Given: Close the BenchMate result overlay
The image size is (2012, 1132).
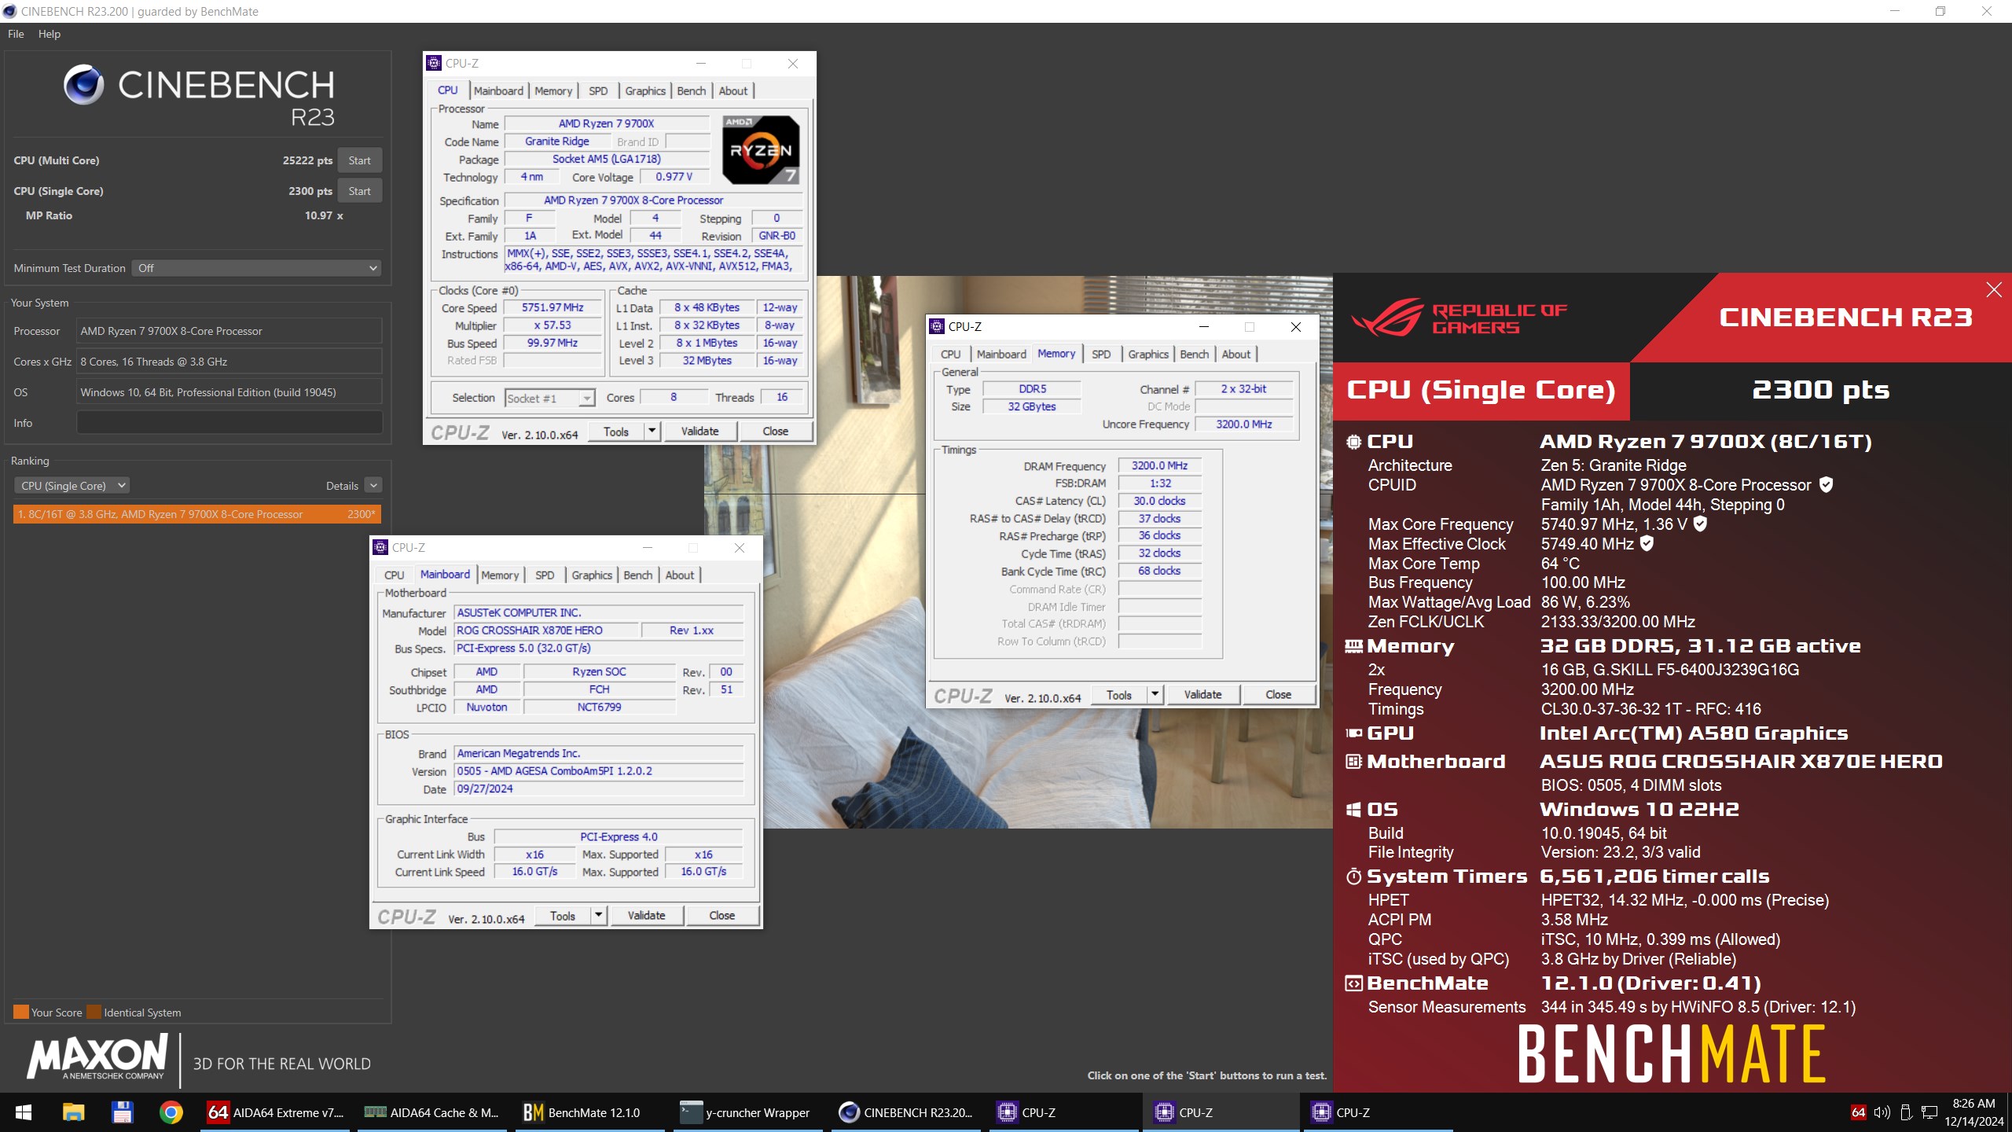Looking at the screenshot, I should pyautogui.click(x=1994, y=290).
